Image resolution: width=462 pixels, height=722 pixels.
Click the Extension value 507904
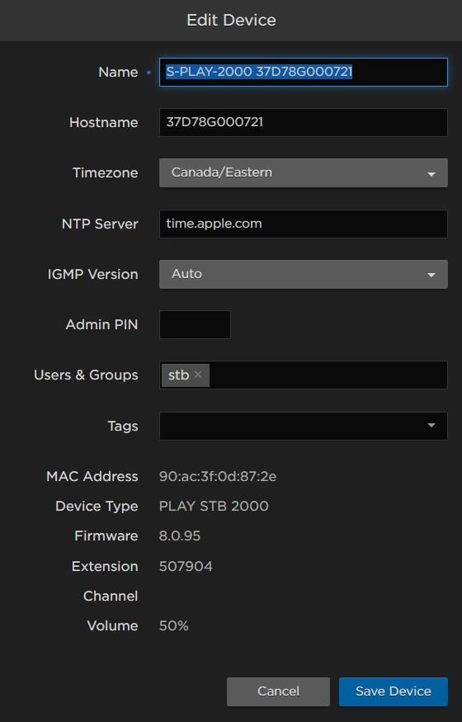(186, 566)
